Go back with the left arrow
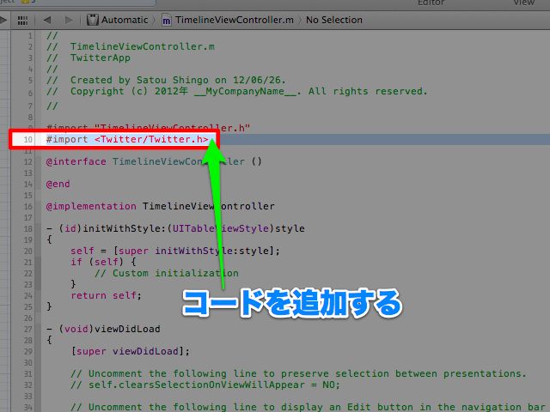Viewport: 550px width, 412px height. pyautogui.click(x=47, y=20)
